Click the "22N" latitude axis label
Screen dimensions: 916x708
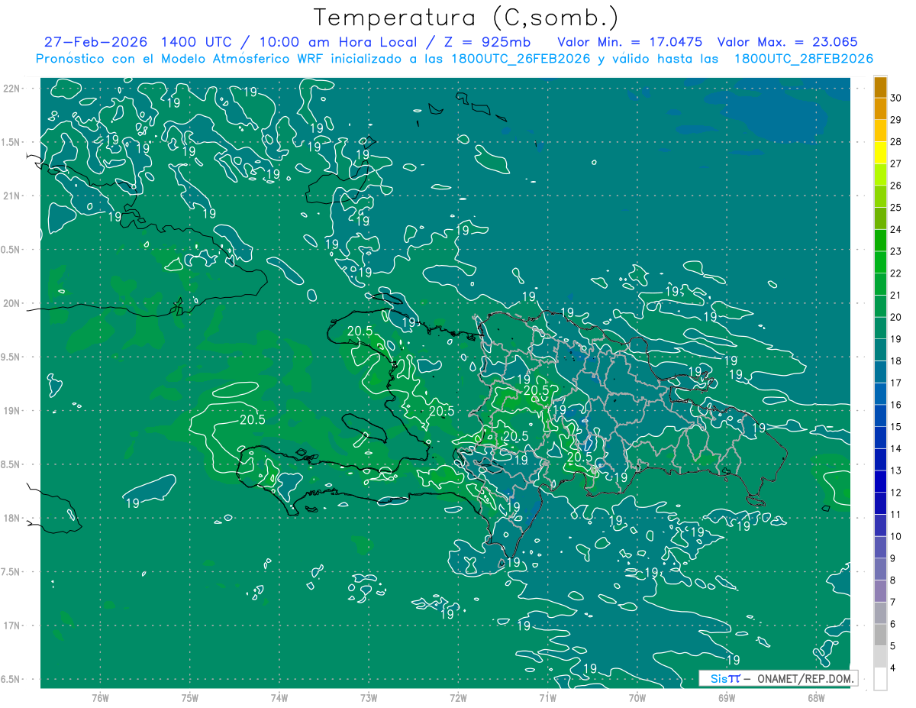tap(12, 88)
